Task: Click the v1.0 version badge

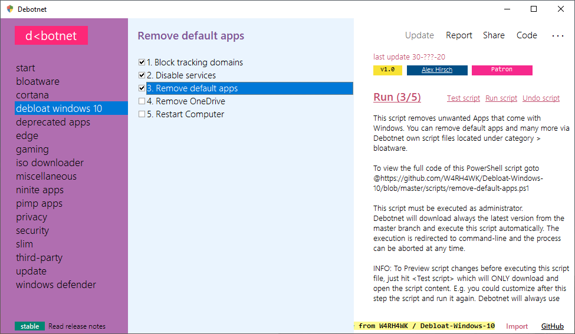Action: (x=387, y=70)
